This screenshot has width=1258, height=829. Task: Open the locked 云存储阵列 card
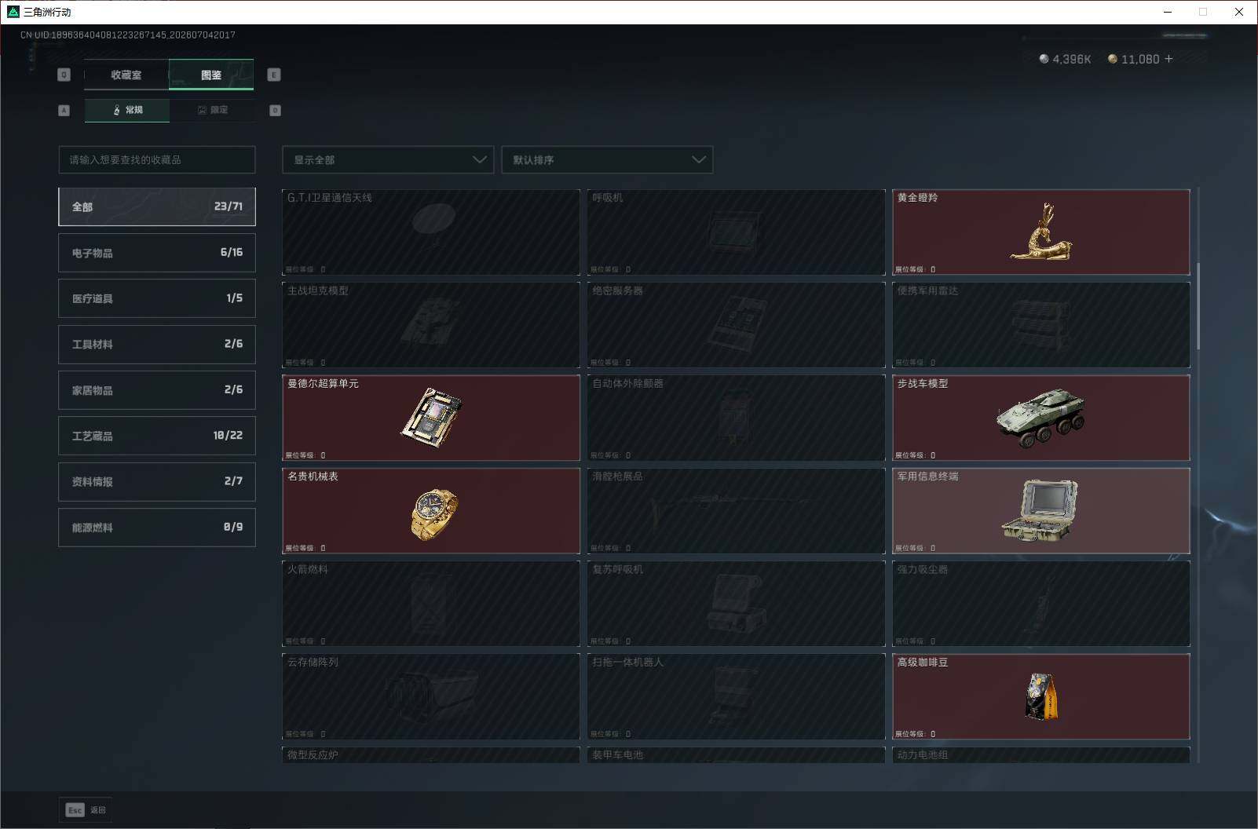(431, 696)
